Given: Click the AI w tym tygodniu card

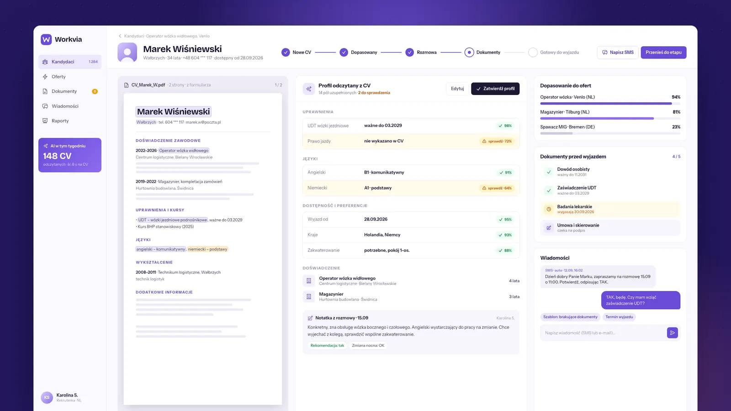Looking at the screenshot, I should 70,155.
